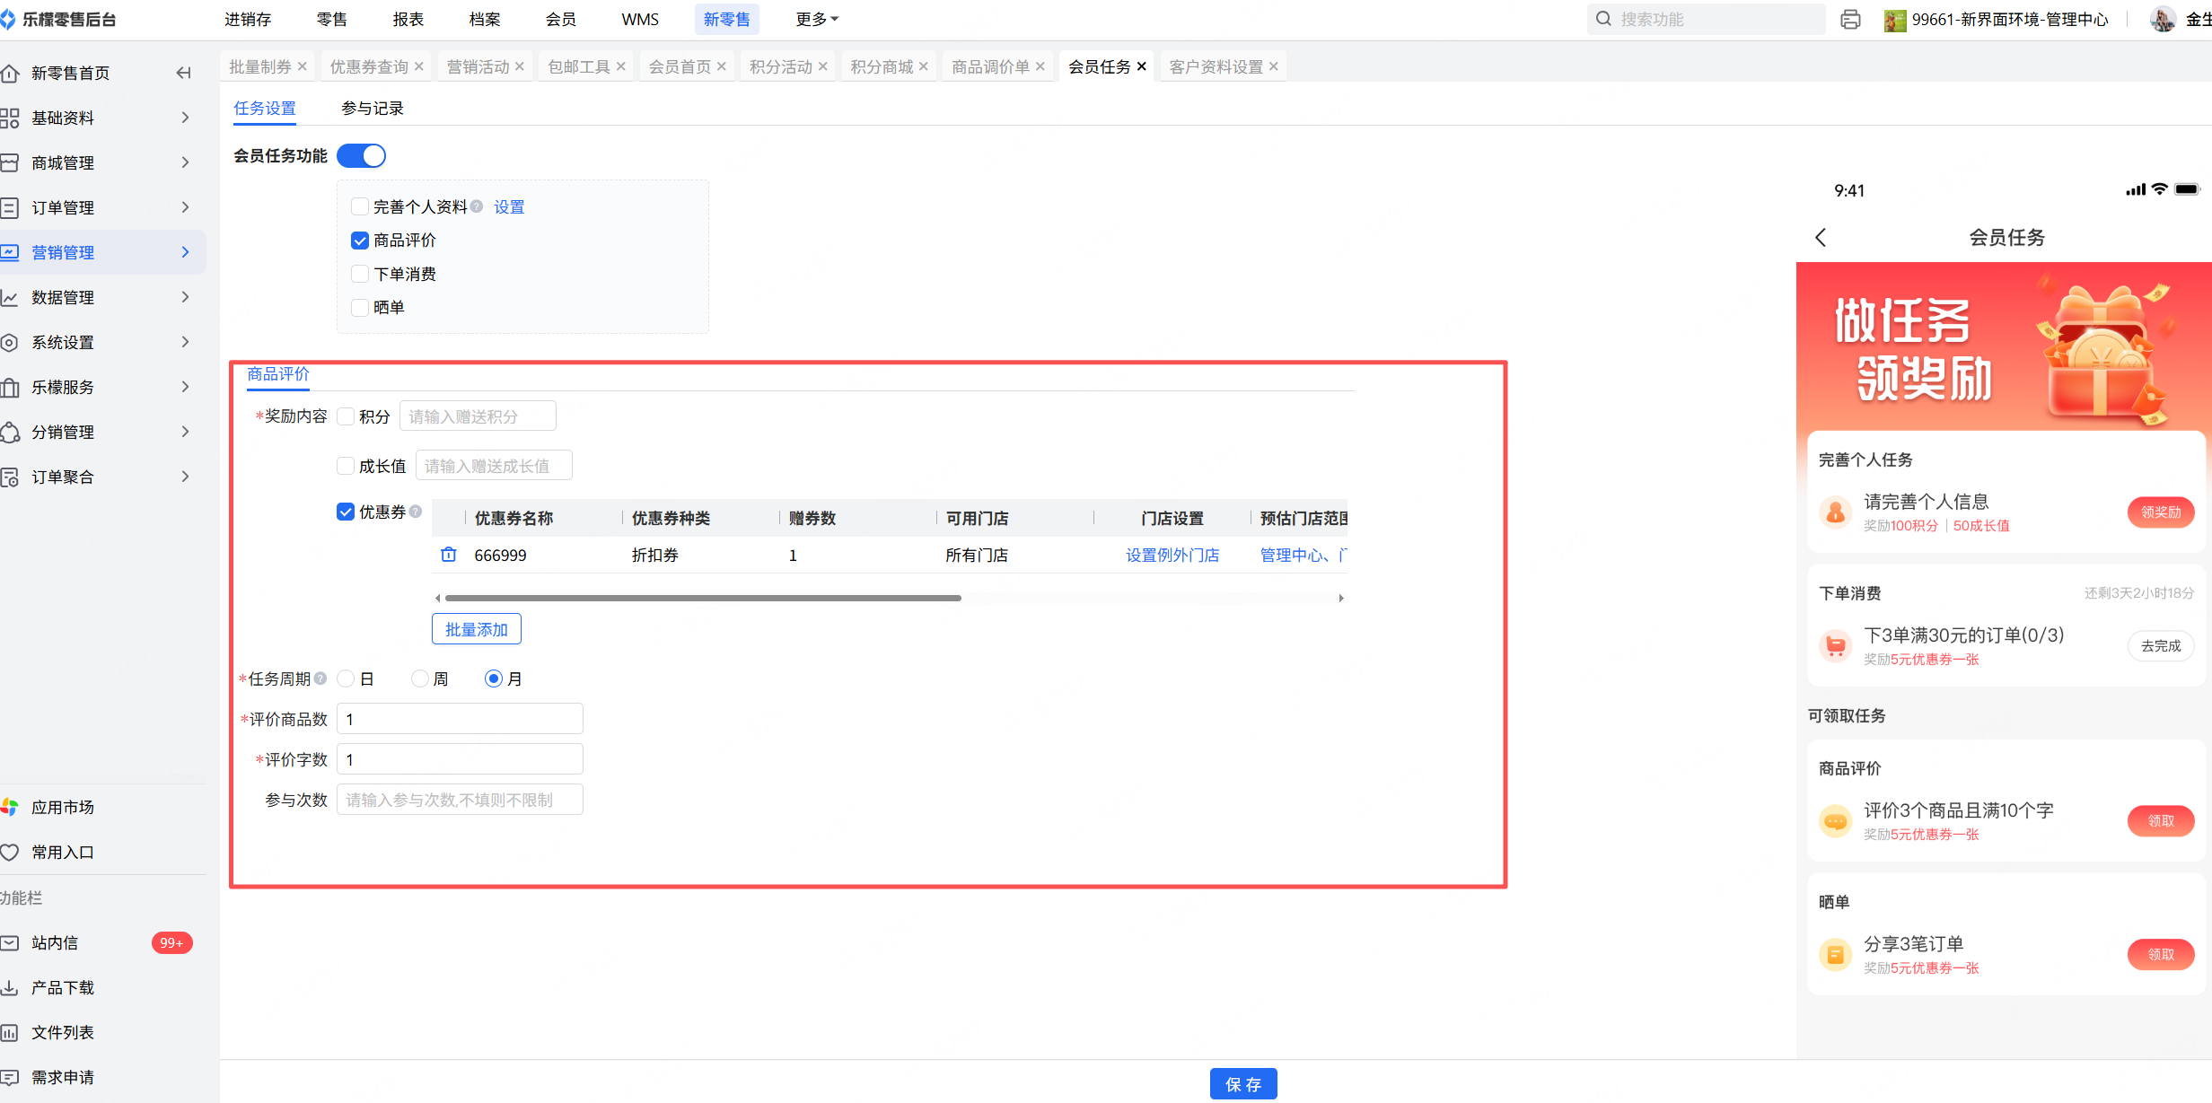
Task: Open the 积分商城 page tab
Action: pyautogui.click(x=881, y=66)
